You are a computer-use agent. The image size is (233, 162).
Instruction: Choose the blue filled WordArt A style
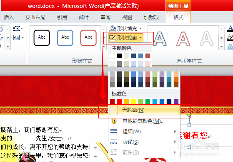(x=160, y=39)
